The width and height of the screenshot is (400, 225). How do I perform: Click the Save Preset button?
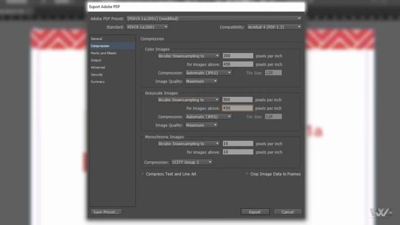coord(106,212)
